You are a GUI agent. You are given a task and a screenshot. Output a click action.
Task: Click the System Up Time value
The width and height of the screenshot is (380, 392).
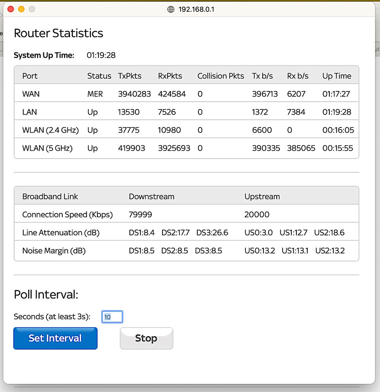101,55
